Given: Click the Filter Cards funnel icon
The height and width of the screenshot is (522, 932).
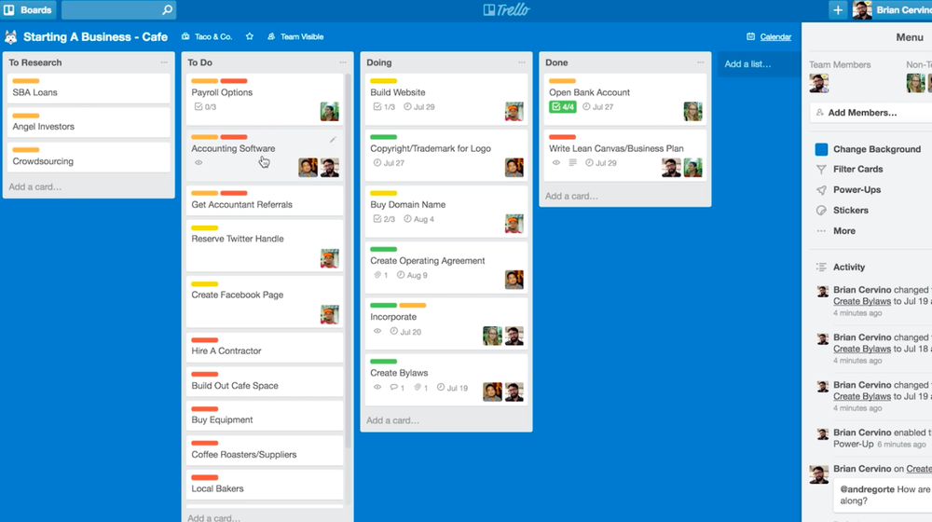Looking at the screenshot, I should (821, 170).
